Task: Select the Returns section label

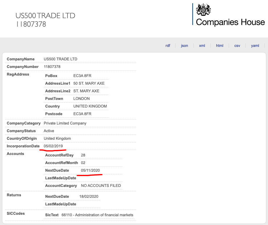Action: tap(14, 195)
